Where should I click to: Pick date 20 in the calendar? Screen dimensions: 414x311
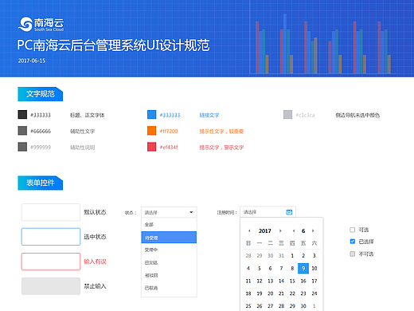coord(270,293)
